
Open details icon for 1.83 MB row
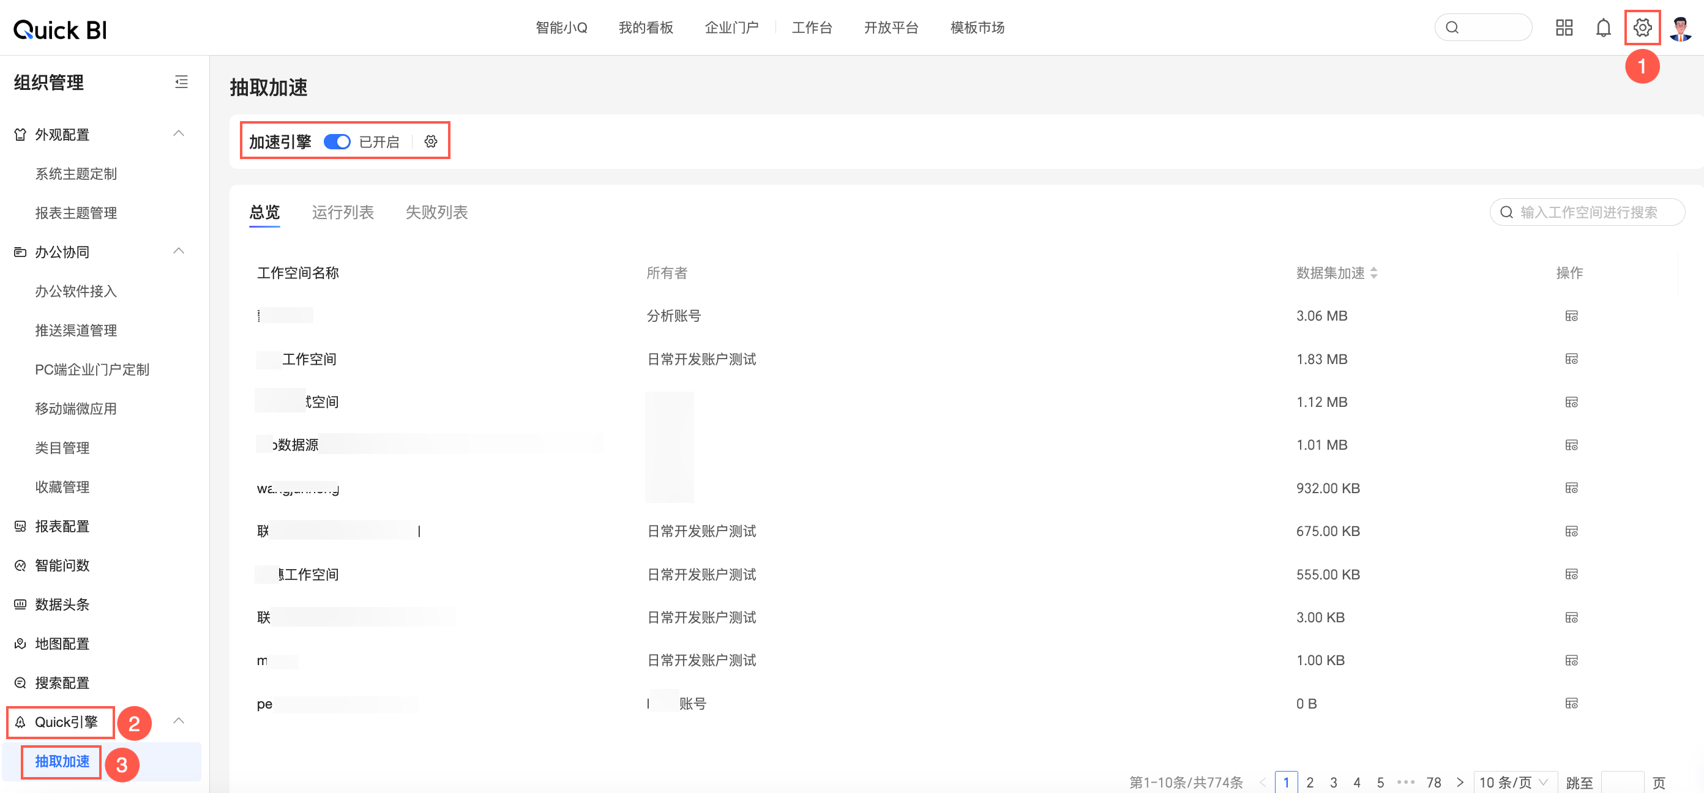click(1571, 359)
